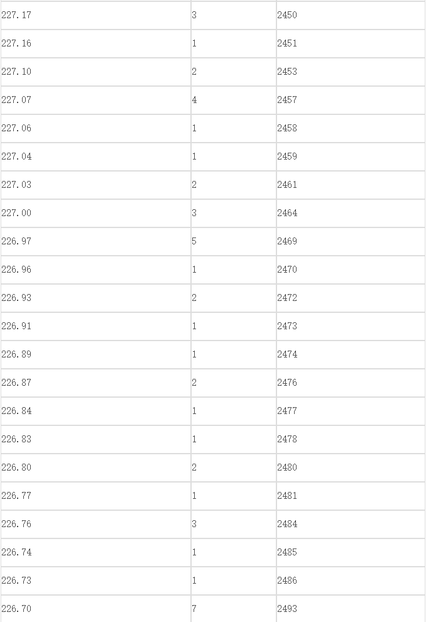This screenshot has height=622, width=426.
Task: Click the count cell 7 beside 226.70
Action: (234, 609)
